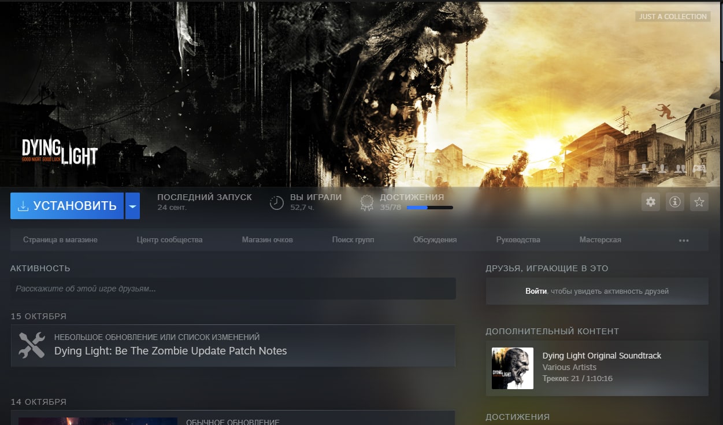Open game settings gear icon
Image resolution: width=723 pixels, height=425 pixels.
(651, 202)
